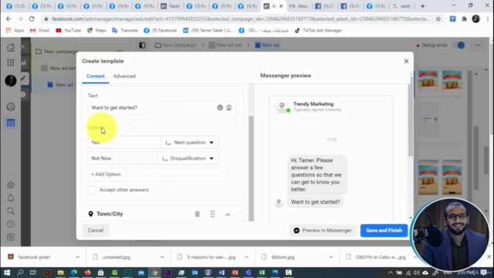Screen dimensions: 494x278
Task: Edit the Yes option field
Action: (124, 142)
